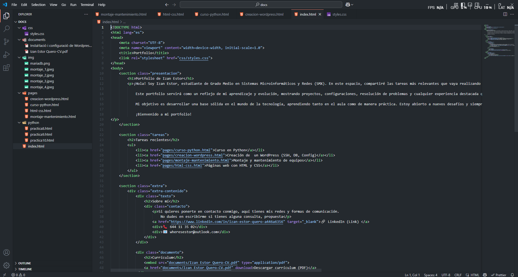
Task: Open the Source Control view
Action: coord(6,41)
